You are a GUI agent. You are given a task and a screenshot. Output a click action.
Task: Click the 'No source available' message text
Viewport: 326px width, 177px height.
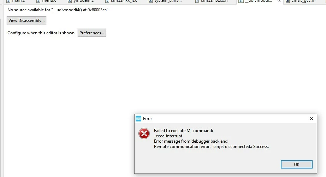pyautogui.click(x=58, y=10)
